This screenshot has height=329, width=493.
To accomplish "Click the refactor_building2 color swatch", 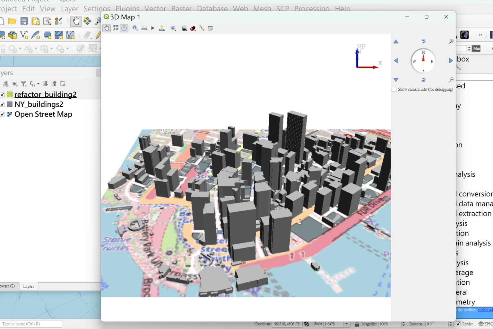I will [9, 94].
